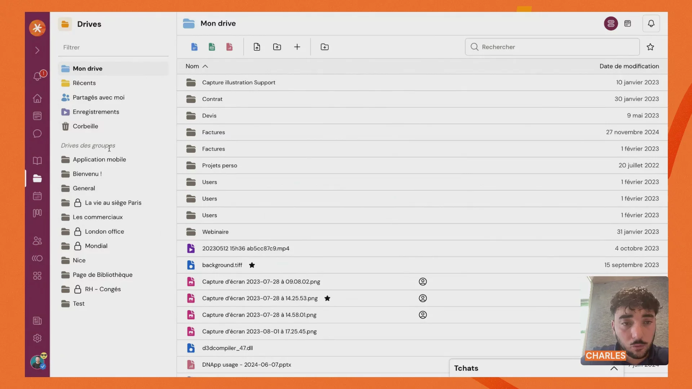Click the plus add button in toolbar
Viewport: 692px width, 389px height.
click(297, 47)
